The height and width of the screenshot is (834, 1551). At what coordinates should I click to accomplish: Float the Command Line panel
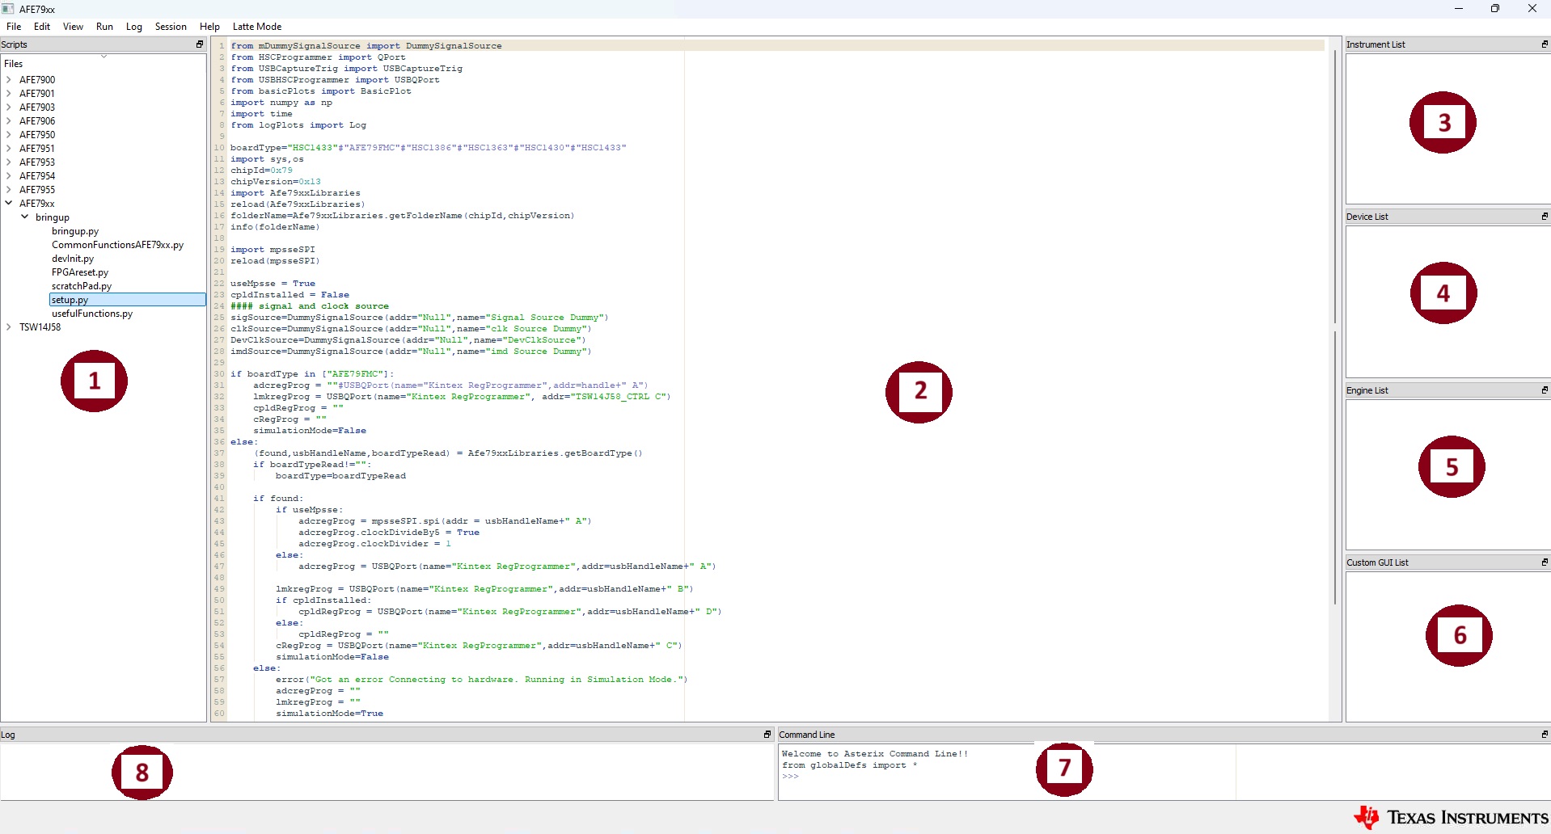click(x=1544, y=735)
